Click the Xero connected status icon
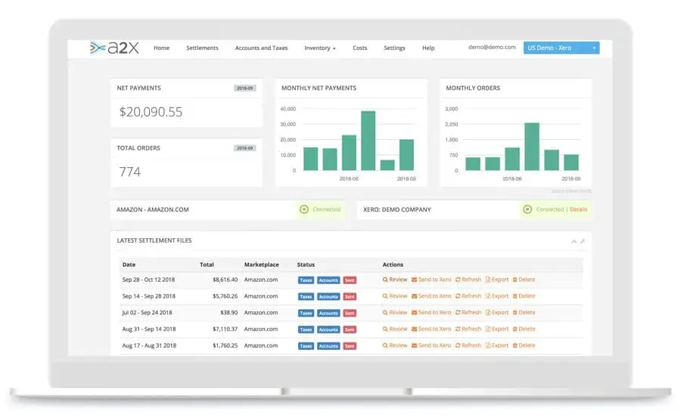The image size is (681, 418). [527, 209]
